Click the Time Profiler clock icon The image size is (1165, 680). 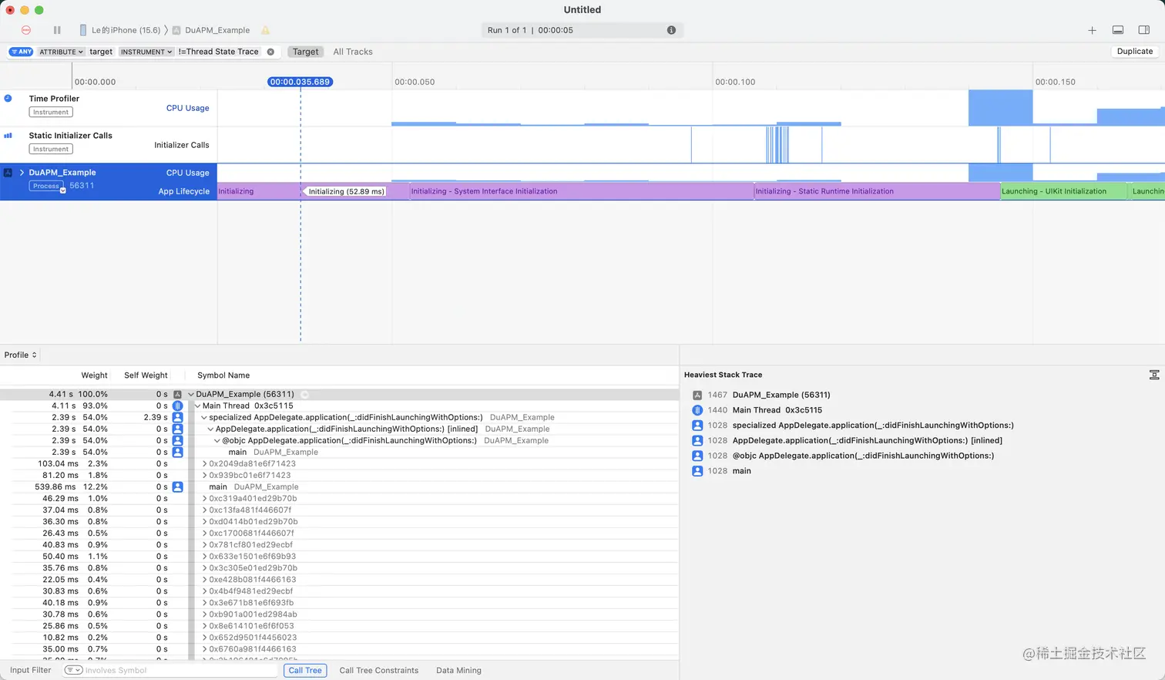(8, 99)
